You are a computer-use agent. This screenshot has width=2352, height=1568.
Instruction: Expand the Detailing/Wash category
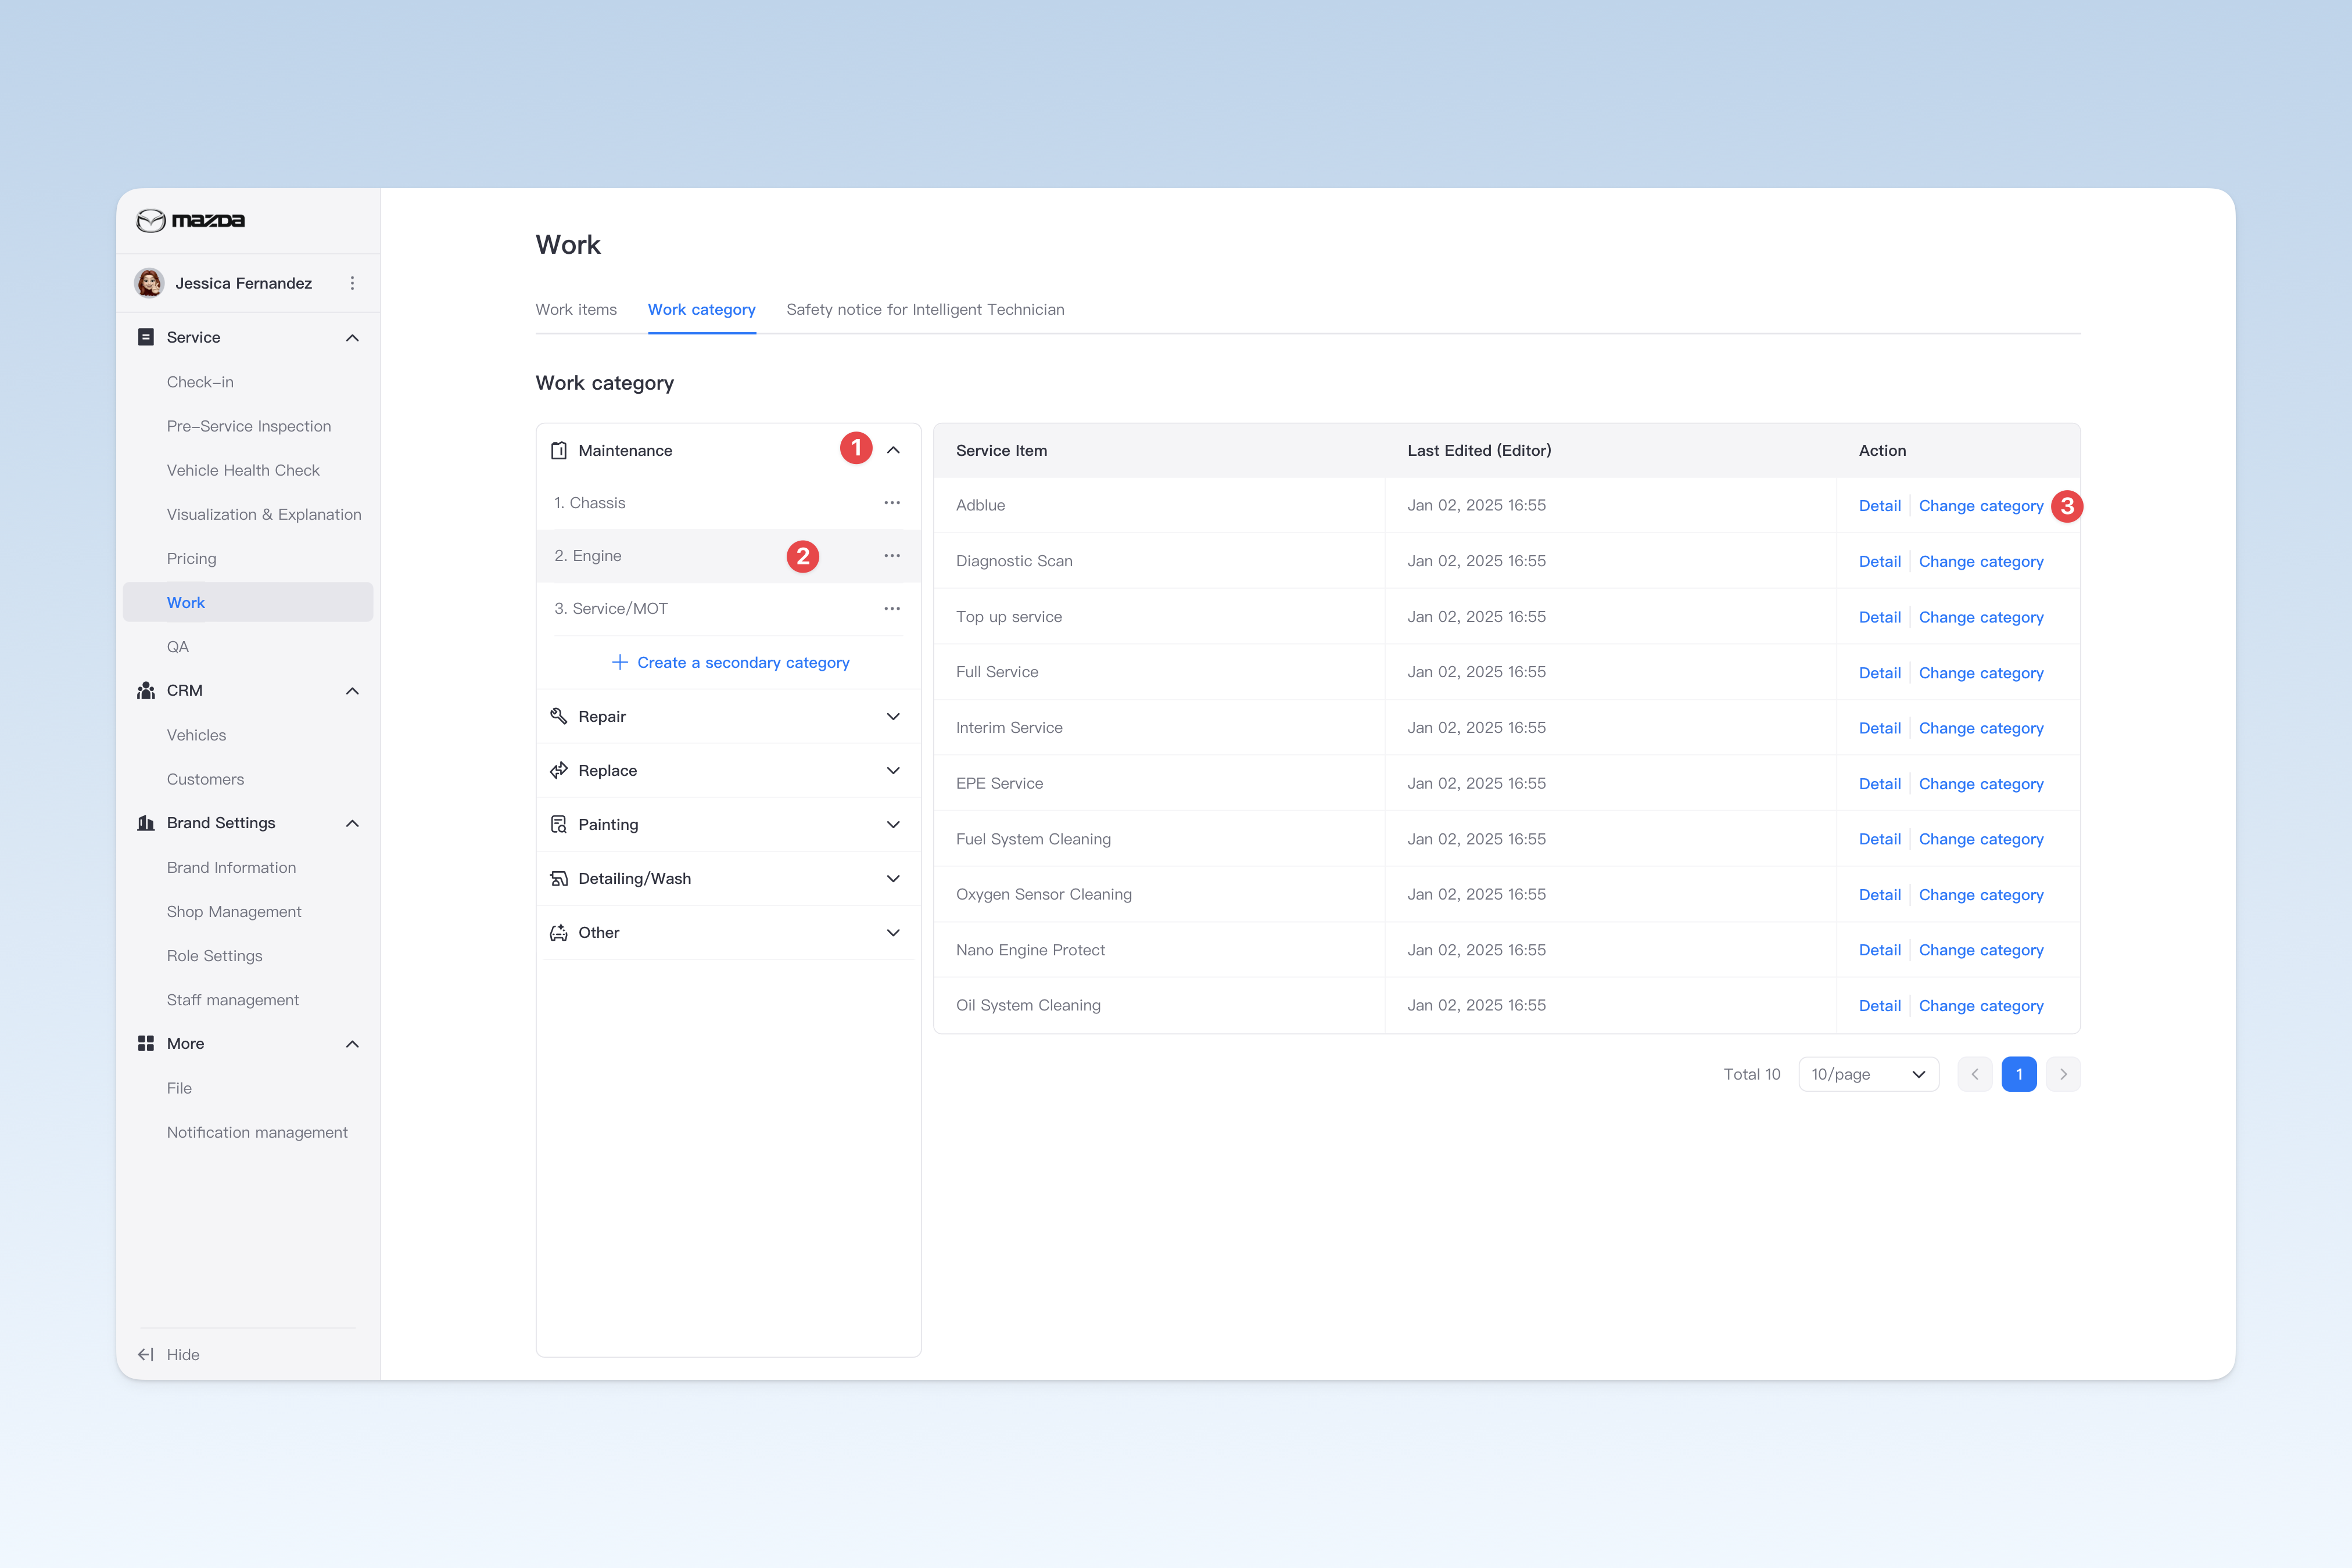(894, 878)
